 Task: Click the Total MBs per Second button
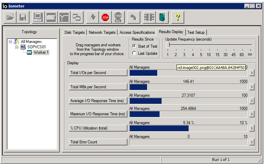pos(98,87)
